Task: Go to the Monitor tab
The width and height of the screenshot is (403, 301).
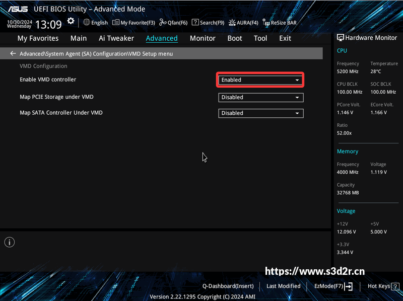Action: (203, 38)
